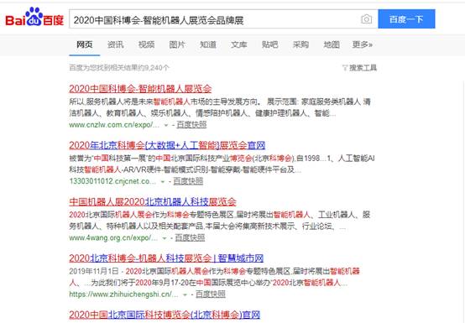Expand the 更多» menu
Screen dimensions: 465x323
[x=362, y=44]
